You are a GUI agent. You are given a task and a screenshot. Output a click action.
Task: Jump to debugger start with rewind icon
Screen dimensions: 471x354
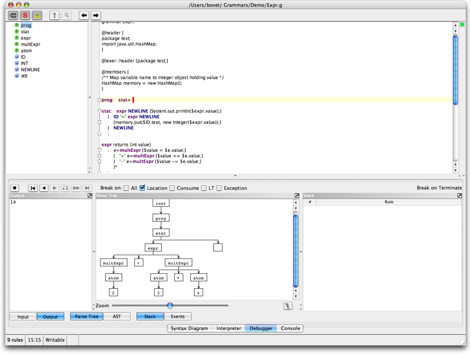click(x=33, y=188)
